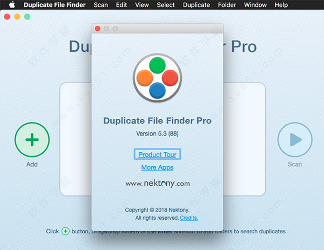Viewport: 324px width, 250px height.
Task: Click the green Add folder plus button
Action: (x=32, y=140)
